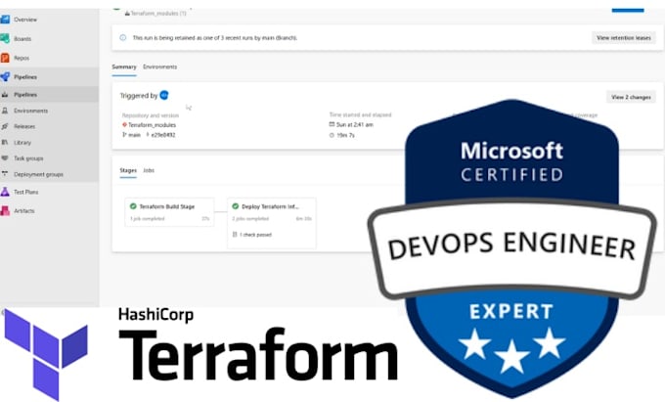Viewport: 665px width, 402px height.
Task: Open the Environments sidebar icon
Action: click(x=5, y=111)
